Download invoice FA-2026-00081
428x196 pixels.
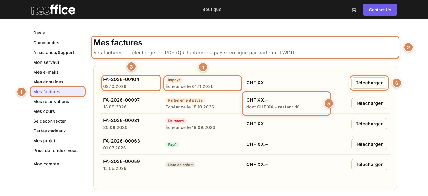[369, 124]
